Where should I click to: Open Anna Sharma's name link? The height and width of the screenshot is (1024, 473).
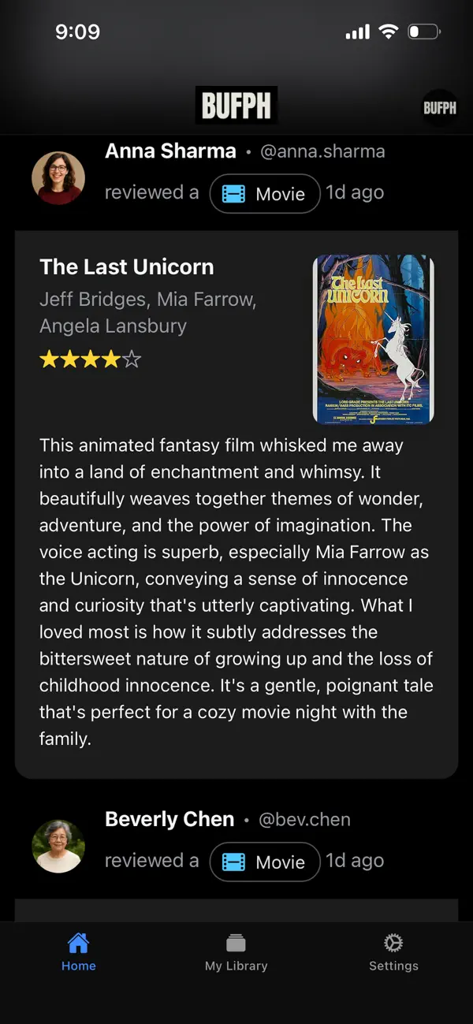tap(170, 151)
